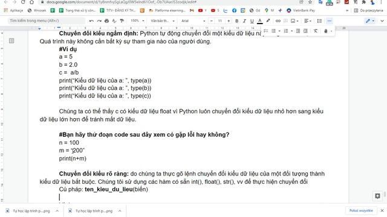Toggle bold formatting
The height and width of the screenshot is (217, 387).
pos(236,21)
